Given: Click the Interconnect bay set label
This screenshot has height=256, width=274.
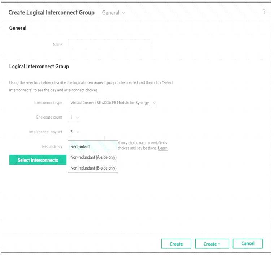Looking at the screenshot, I should 45,132.
